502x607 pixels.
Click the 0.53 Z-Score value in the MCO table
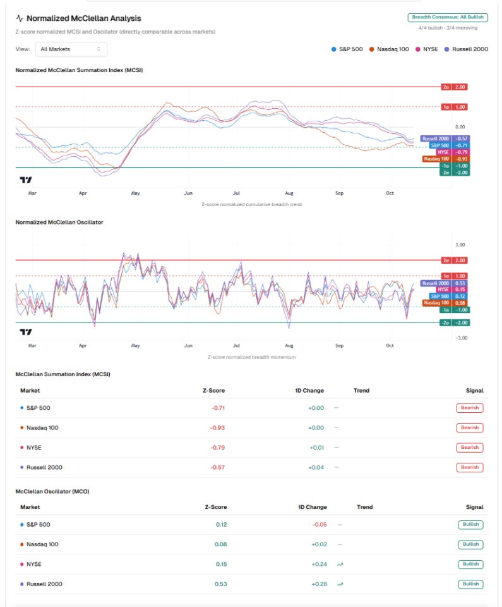coord(221,584)
